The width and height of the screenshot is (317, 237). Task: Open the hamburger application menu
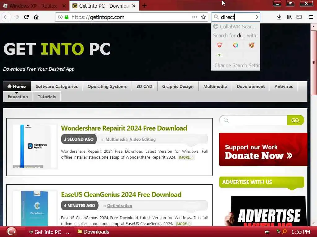(311, 17)
